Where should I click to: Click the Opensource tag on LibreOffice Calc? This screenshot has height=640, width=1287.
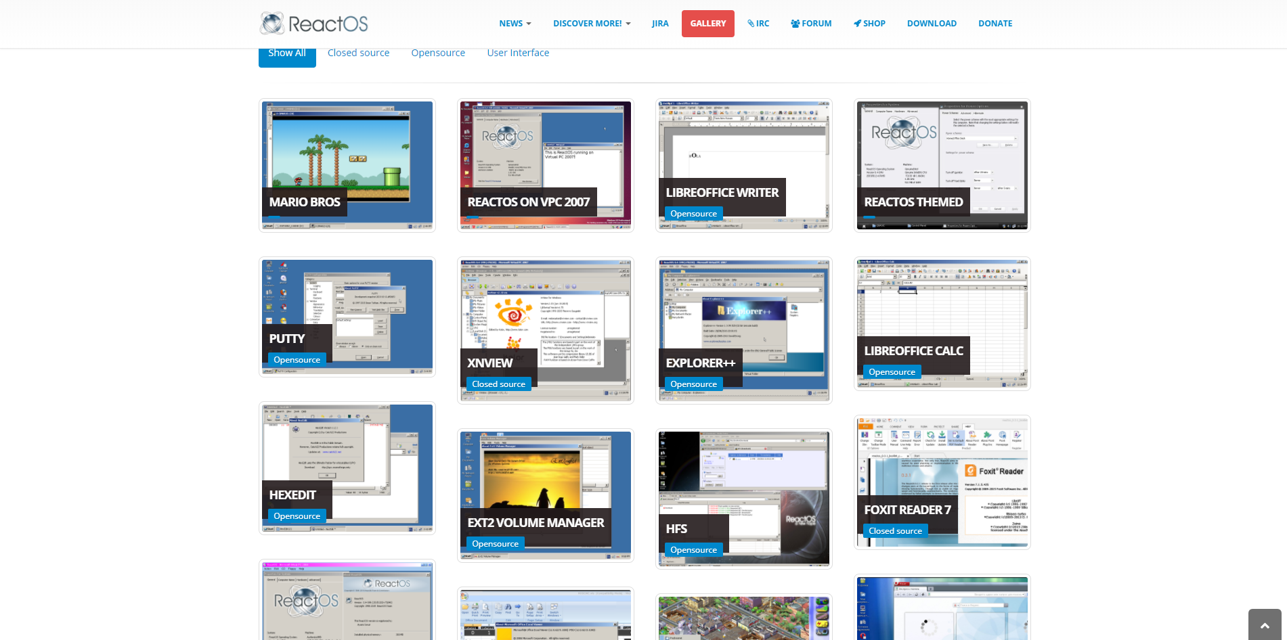coord(892,372)
